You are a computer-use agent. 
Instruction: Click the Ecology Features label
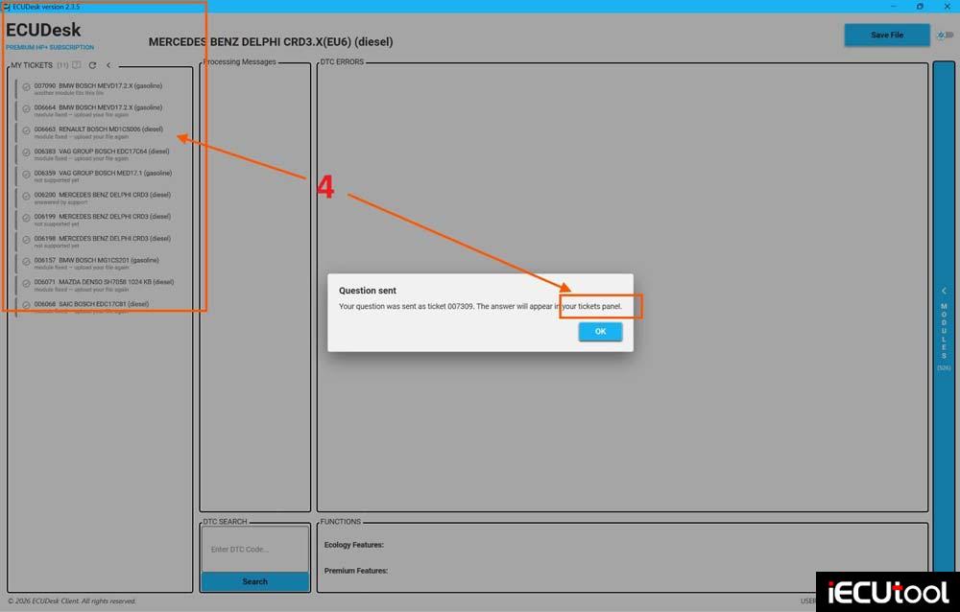click(x=354, y=545)
